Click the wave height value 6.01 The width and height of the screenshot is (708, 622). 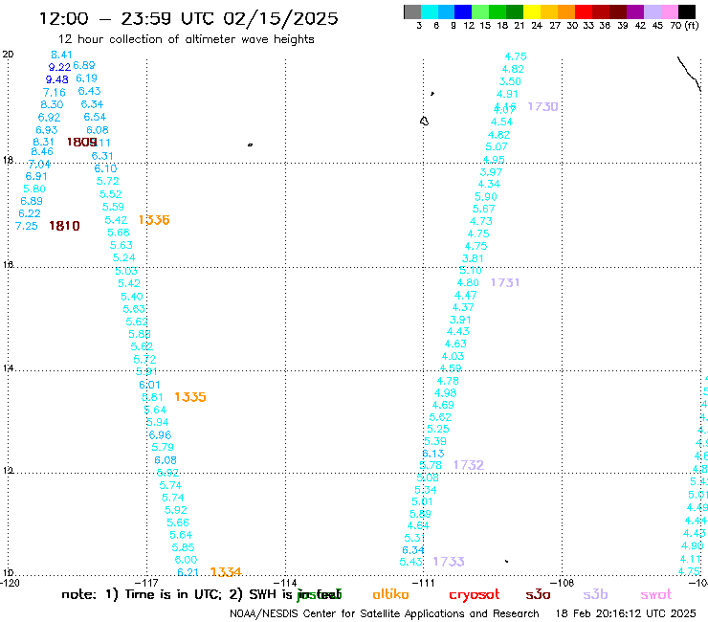pyautogui.click(x=149, y=385)
